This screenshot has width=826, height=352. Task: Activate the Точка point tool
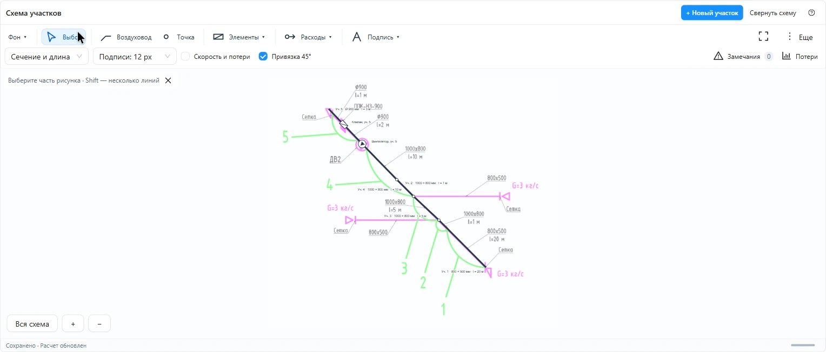[179, 37]
